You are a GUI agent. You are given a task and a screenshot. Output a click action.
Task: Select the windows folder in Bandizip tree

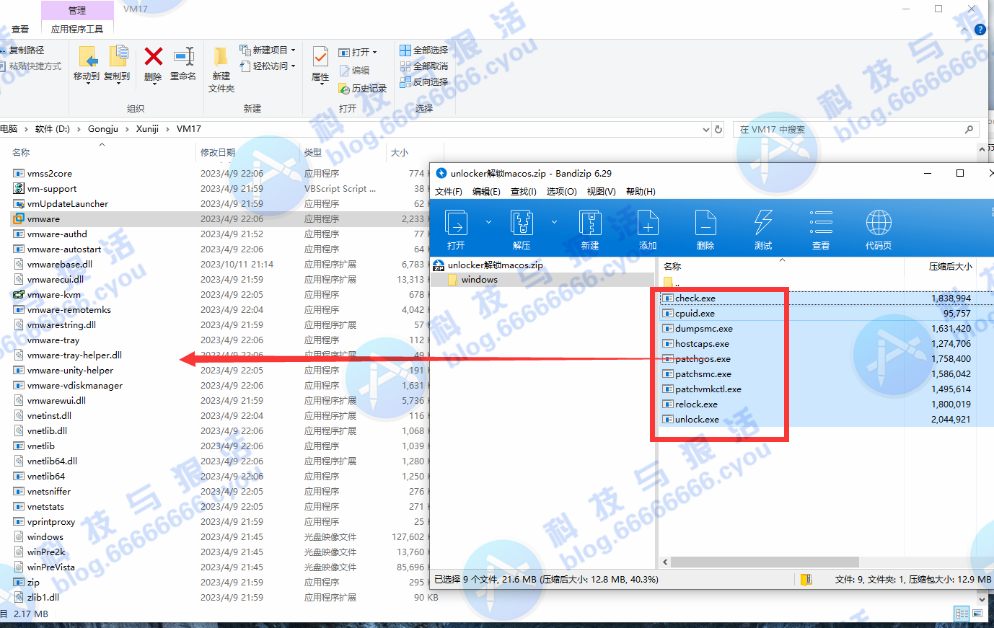[480, 280]
